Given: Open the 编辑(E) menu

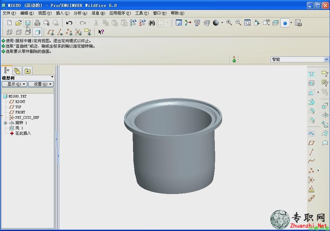Looking at the screenshot, I should pos(27,13).
